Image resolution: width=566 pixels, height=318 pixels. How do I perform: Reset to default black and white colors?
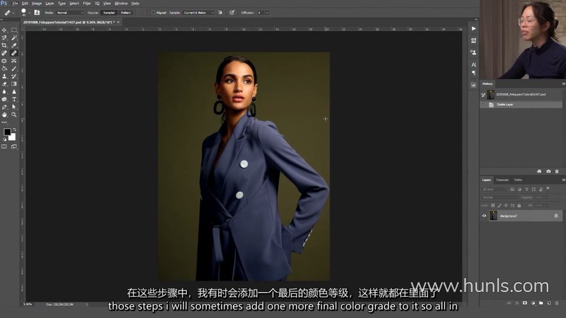coord(5,139)
